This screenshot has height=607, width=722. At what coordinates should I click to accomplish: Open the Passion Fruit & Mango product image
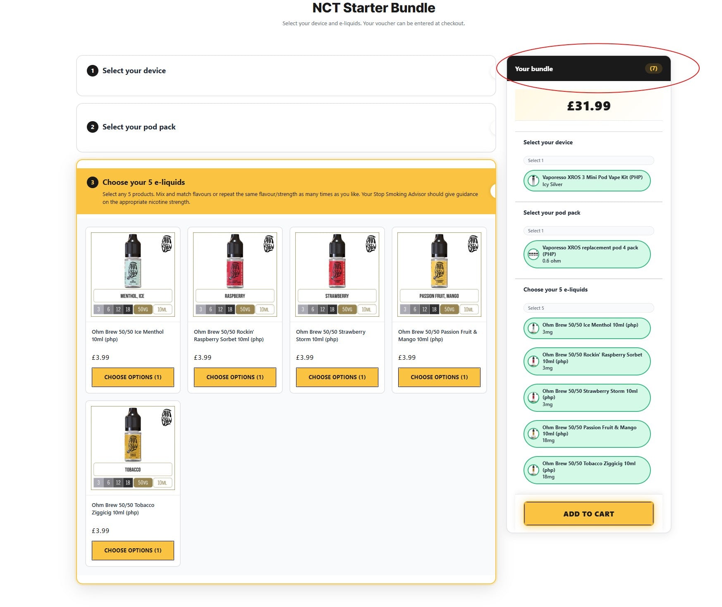point(439,274)
